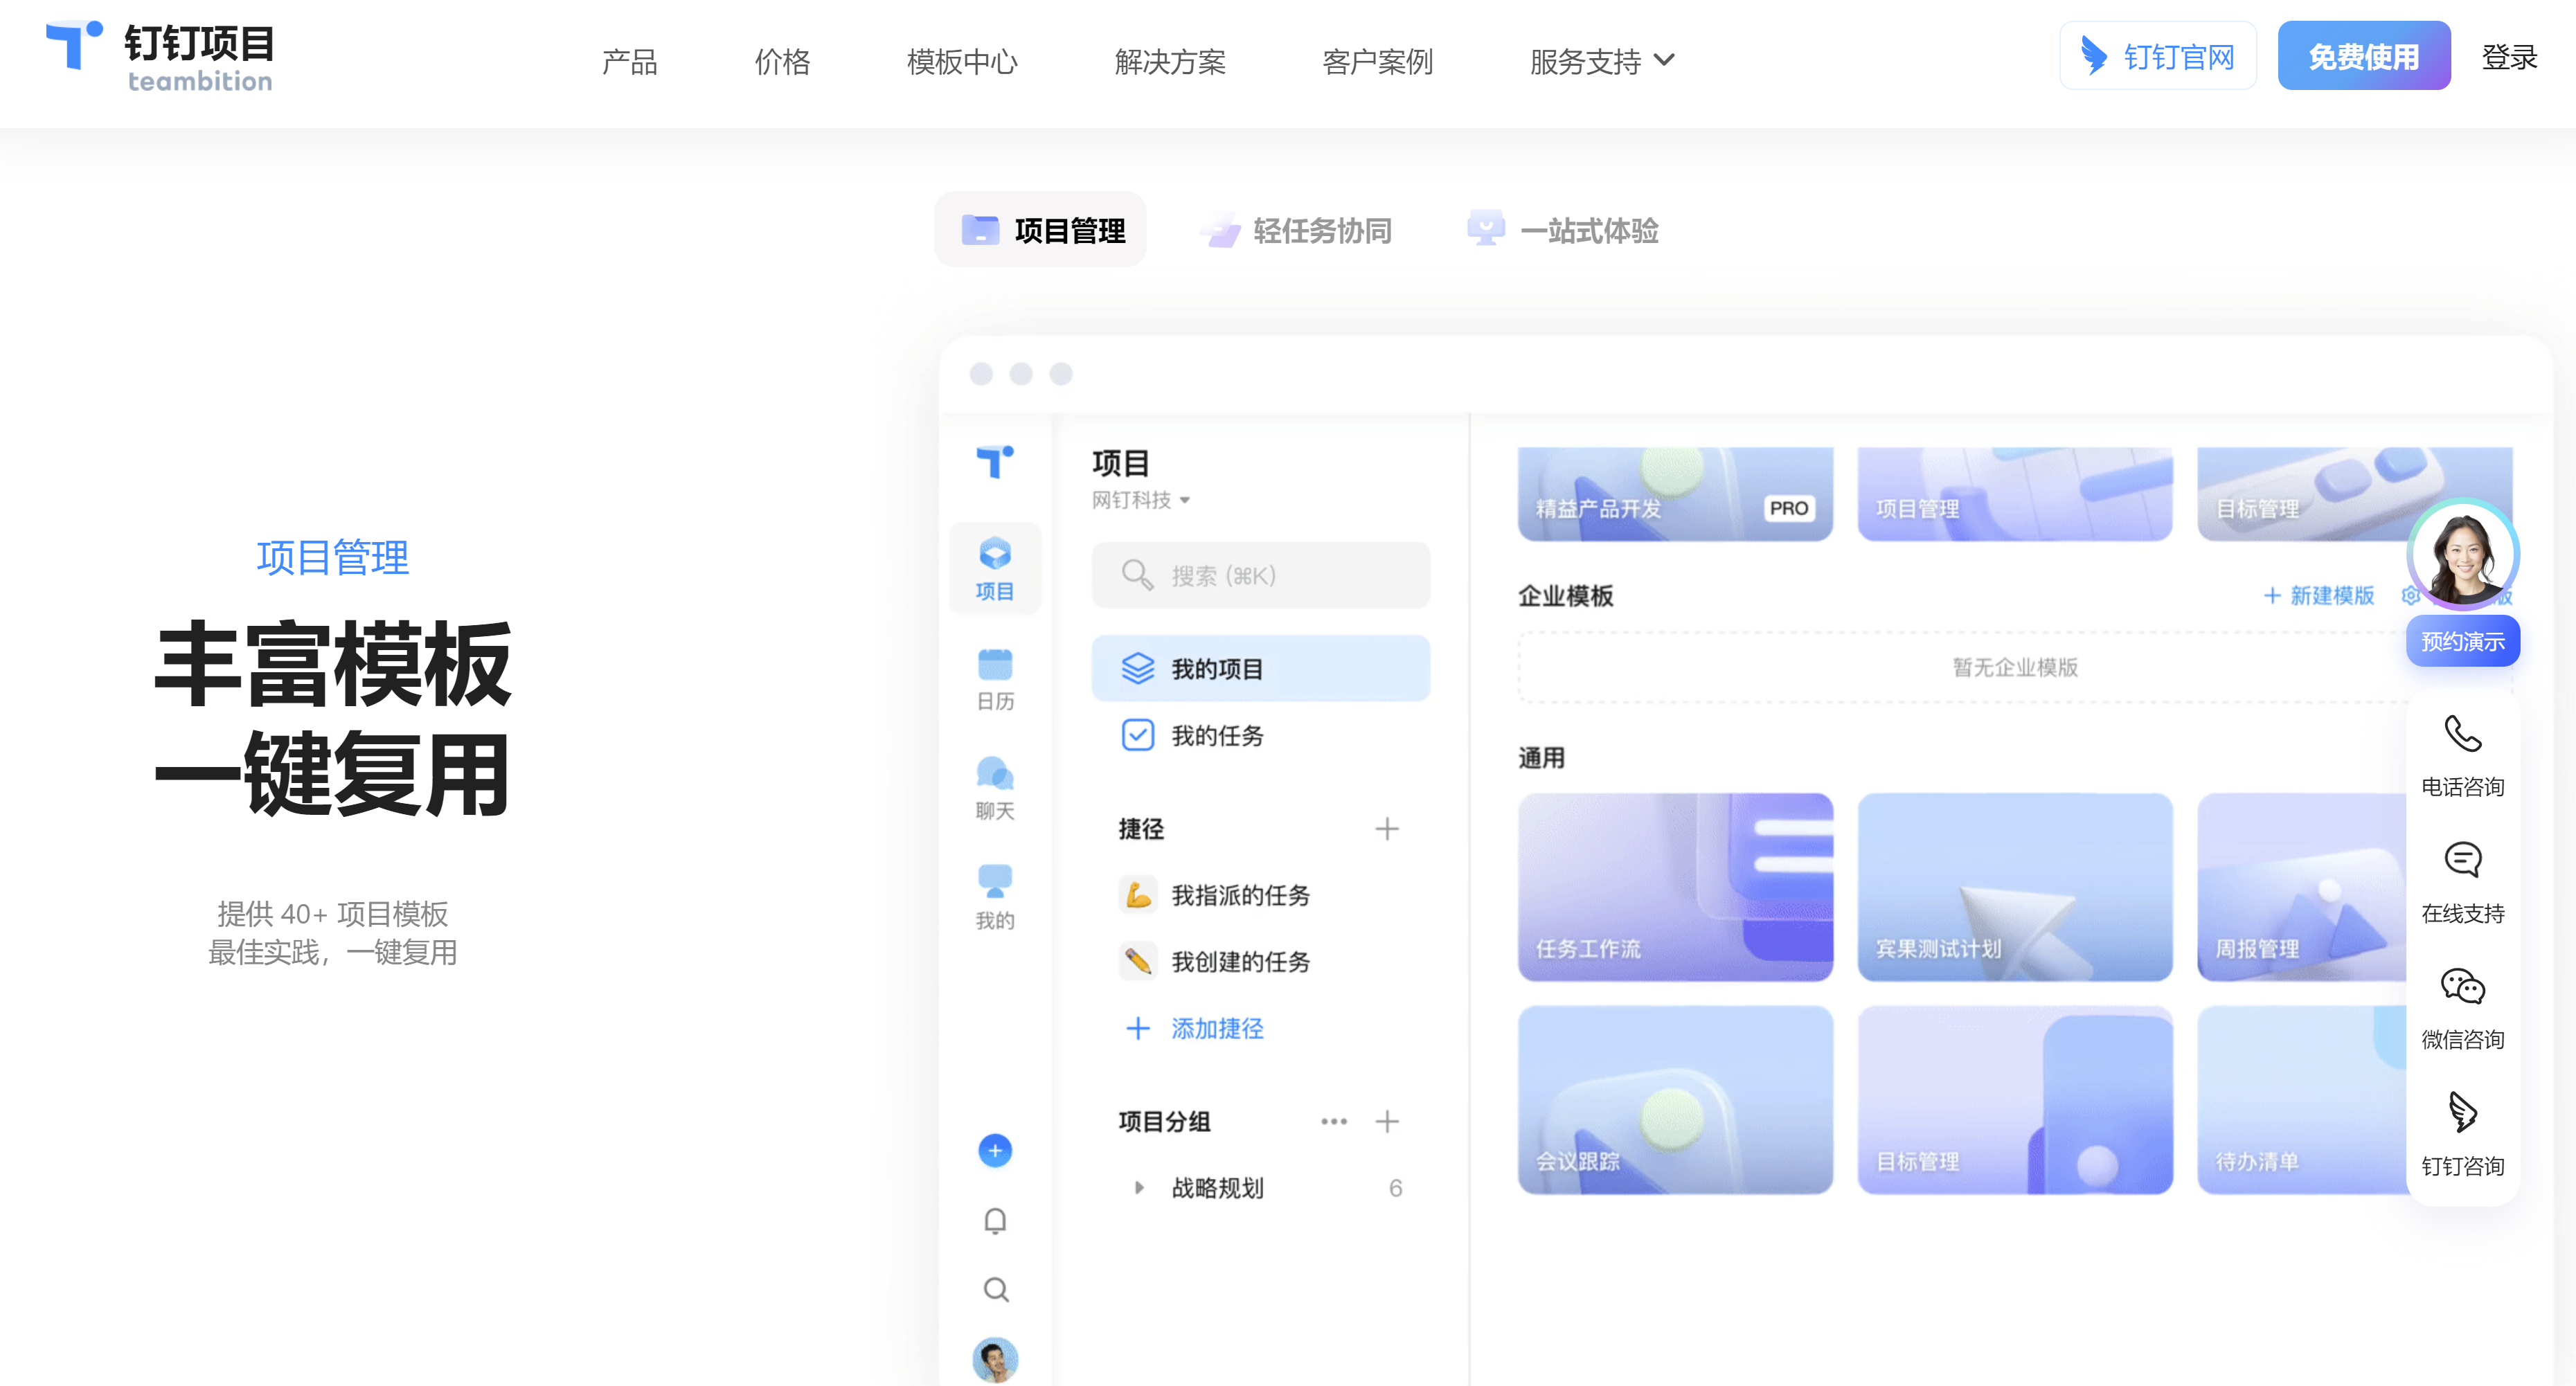Open the 聊天 chat icon in the sidebar
This screenshot has height=1386, width=2576.
pyautogui.click(x=994, y=773)
